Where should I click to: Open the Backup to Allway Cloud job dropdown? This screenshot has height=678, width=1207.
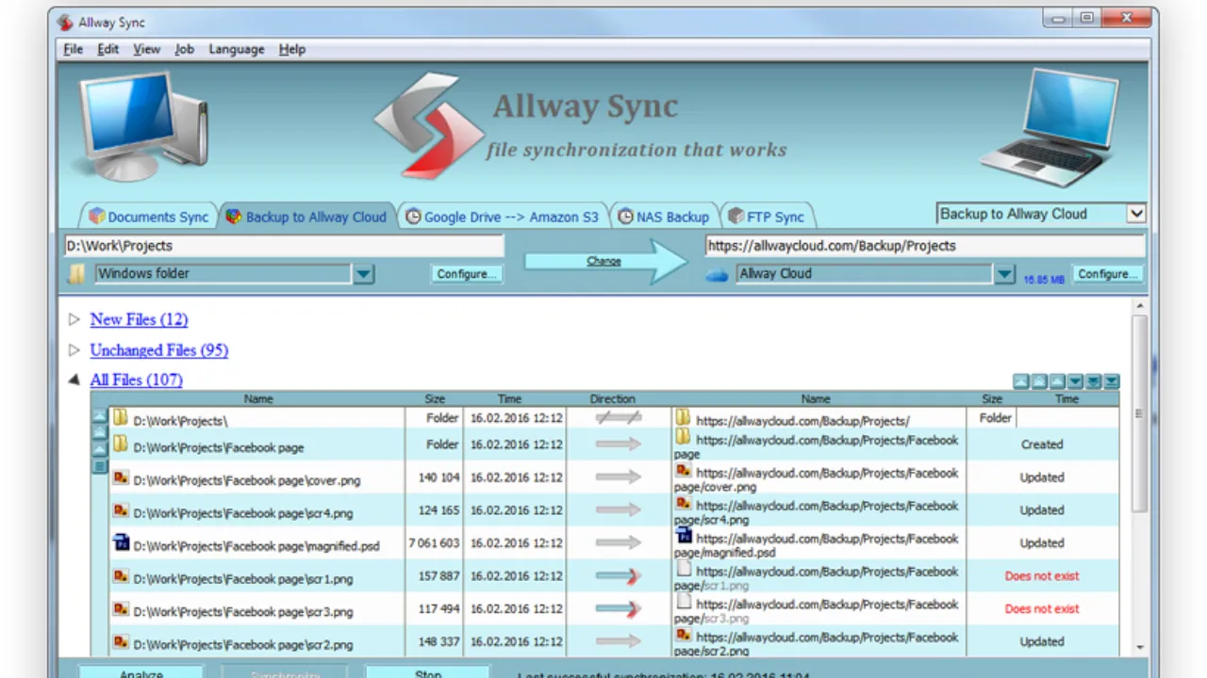[x=1136, y=214]
